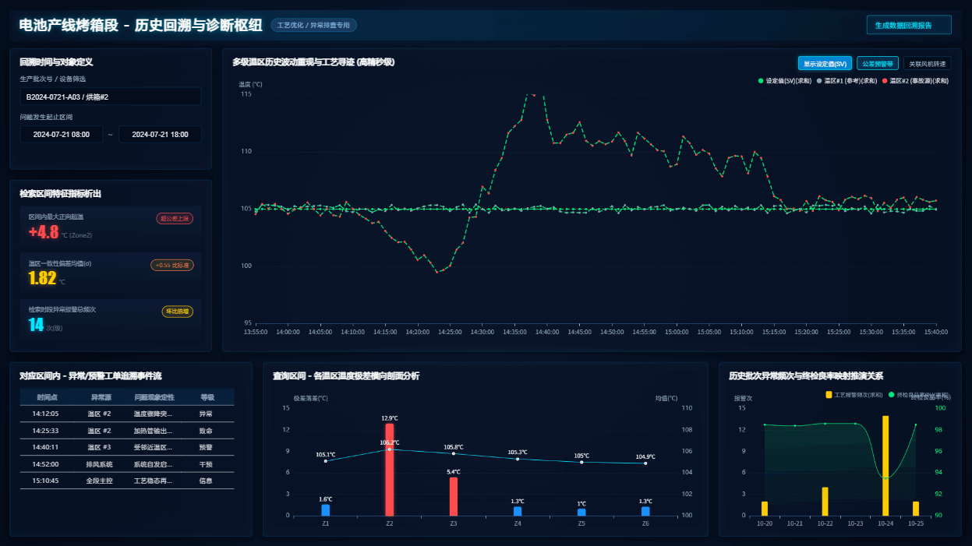Click the 生成数据回溯报告 button
972x546 pixels.
point(909,25)
